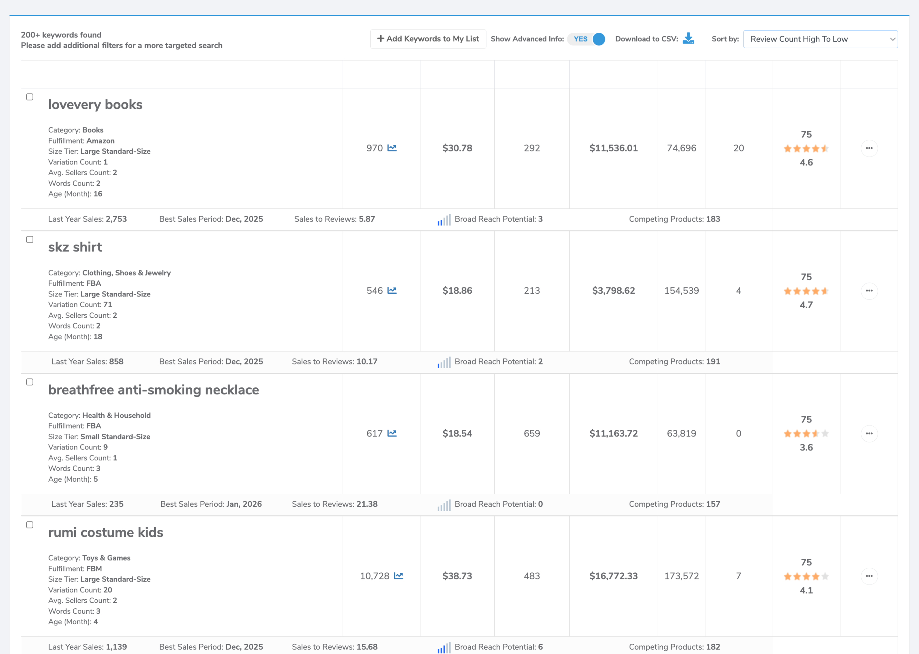Click the Download to CSV icon
Image resolution: width=919 pixels, height=654 pixels.
688,39
